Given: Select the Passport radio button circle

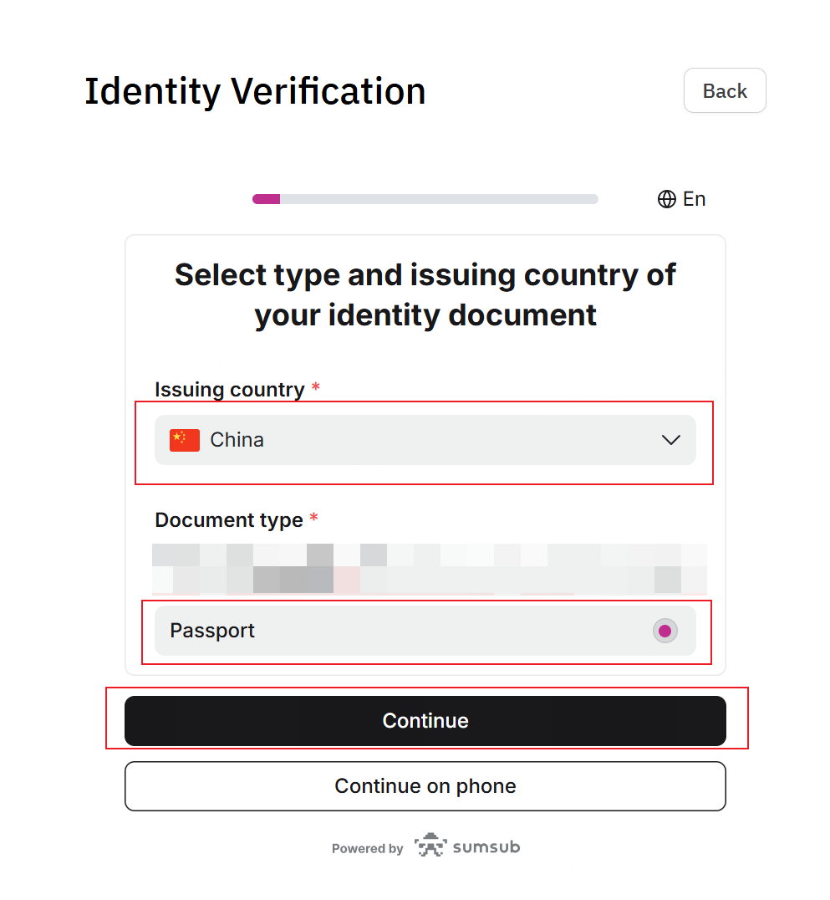Looking at the screenshot, I should click(x=665, y=632).
